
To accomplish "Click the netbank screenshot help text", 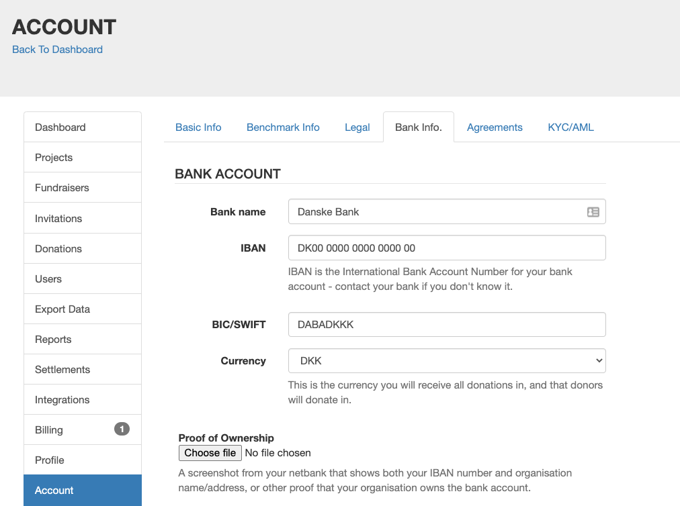I will 375,480.
